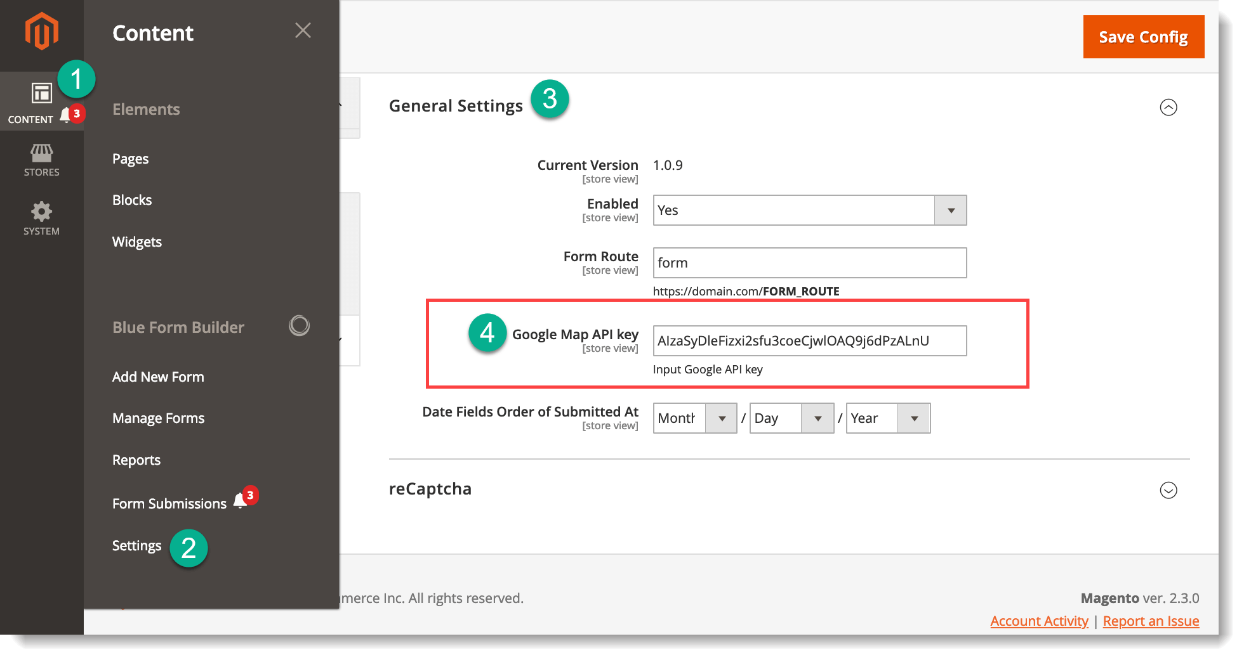This screenshot has width=1244, height=660.
Task: Open the Account Activity link
Action: tap(1039, 621)
